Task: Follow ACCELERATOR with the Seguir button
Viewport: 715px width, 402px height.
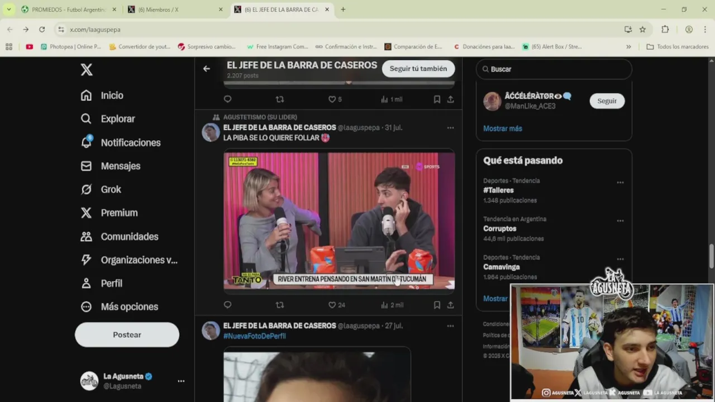Action: coord(607,101)
